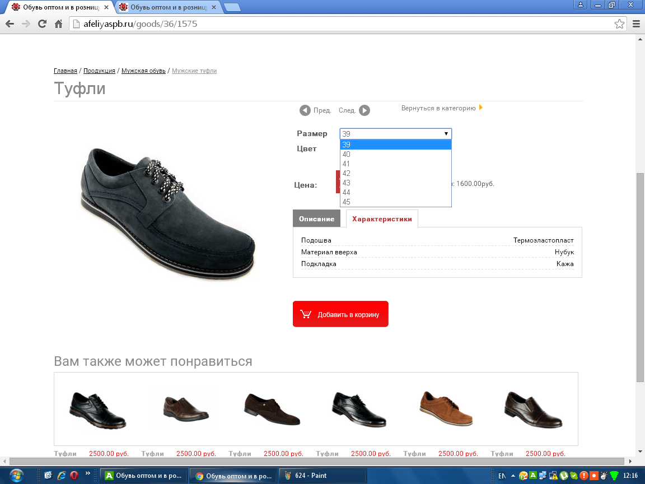
Task: Choose size 42 in the dropdown list
Action: tap(396, 173)
